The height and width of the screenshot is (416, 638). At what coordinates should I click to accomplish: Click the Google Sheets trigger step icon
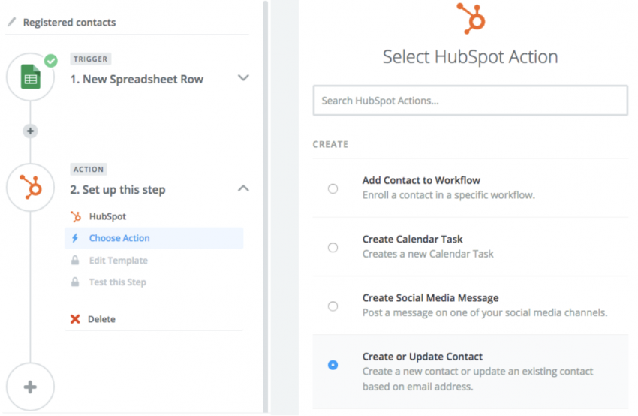tap(31, 77)
